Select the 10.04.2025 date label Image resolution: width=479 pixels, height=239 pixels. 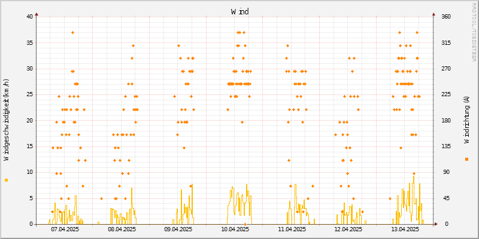235,229
